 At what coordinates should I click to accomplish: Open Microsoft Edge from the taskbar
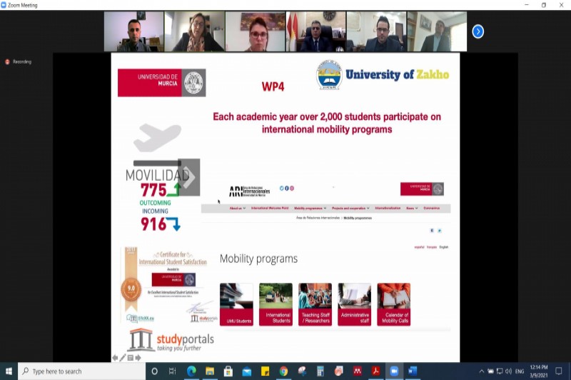(191, 371)
